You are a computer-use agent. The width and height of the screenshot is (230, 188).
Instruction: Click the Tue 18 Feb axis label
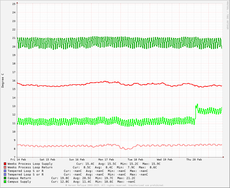pos(135,159)
